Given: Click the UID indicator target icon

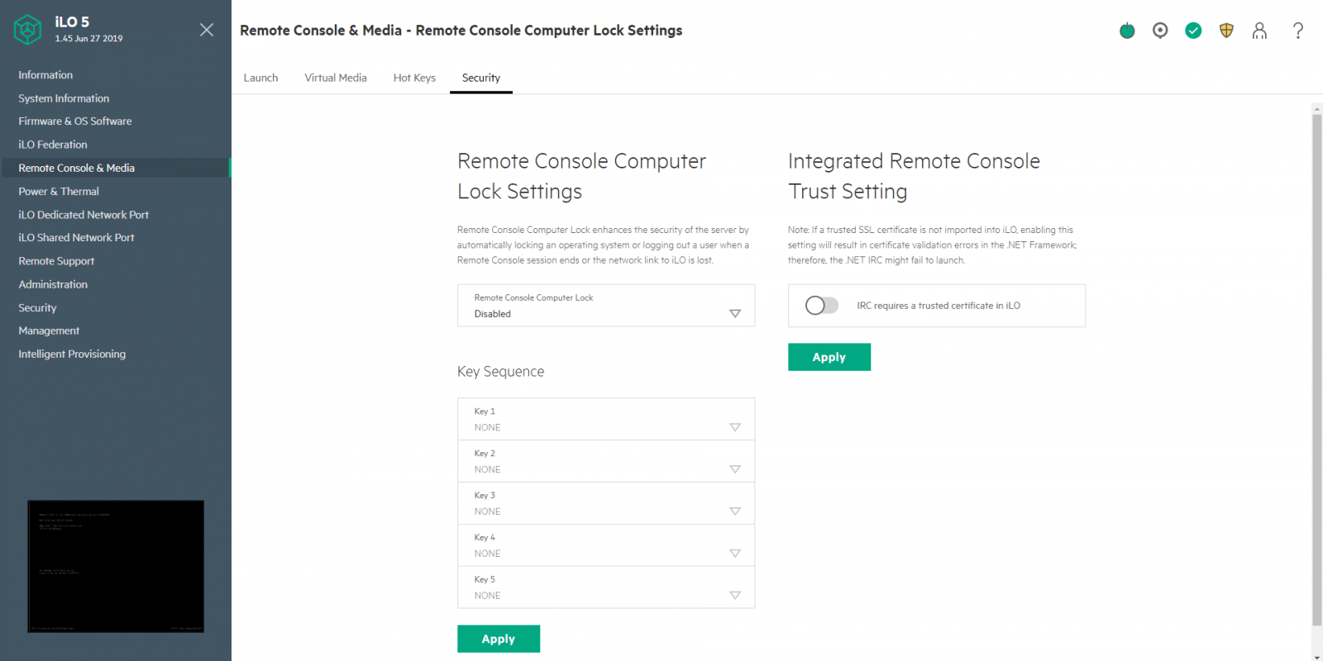Looking at the screenshot, I should [x=1160, y=31].
